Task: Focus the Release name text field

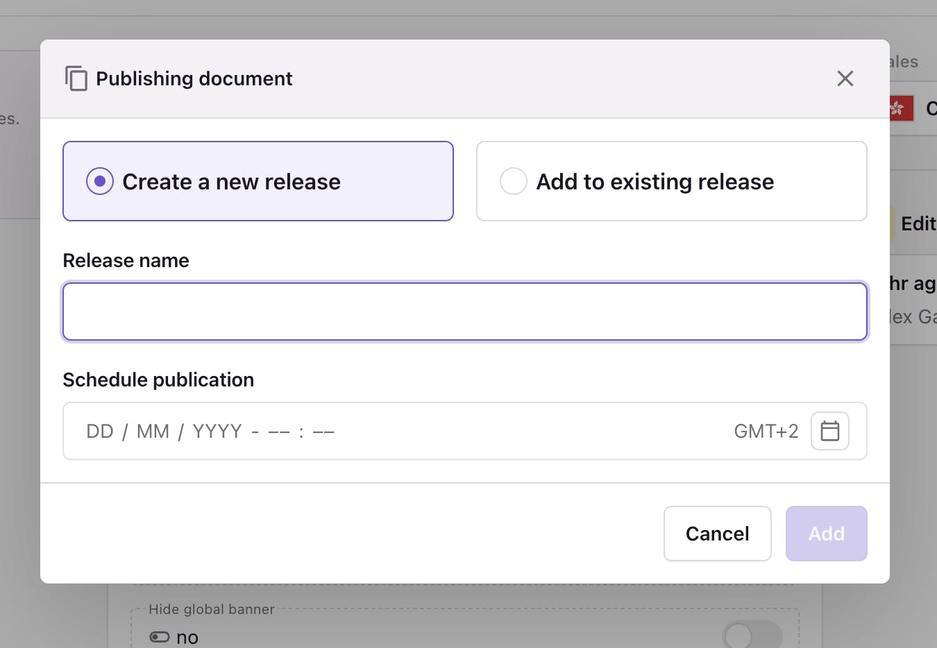Action: (464, 312)
